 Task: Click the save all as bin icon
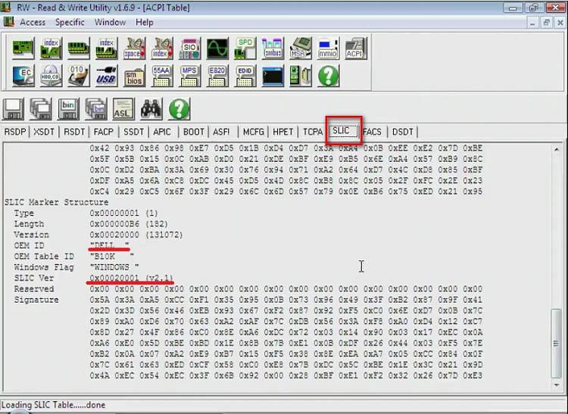(96, 108)
